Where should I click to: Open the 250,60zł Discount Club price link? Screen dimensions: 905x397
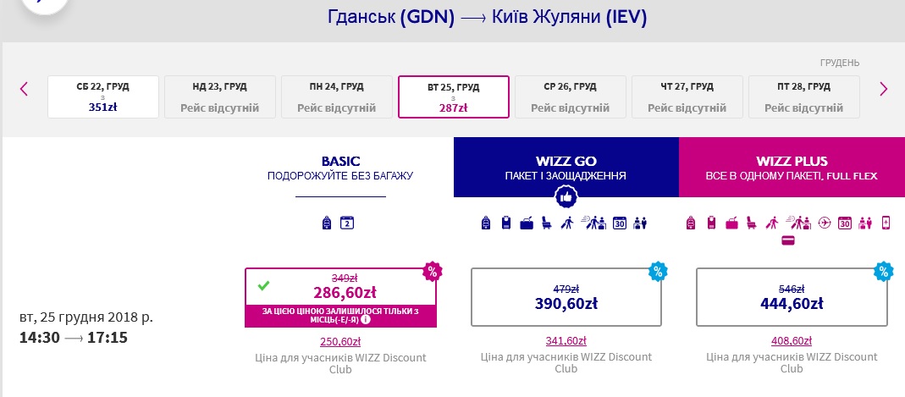point(340,342)
